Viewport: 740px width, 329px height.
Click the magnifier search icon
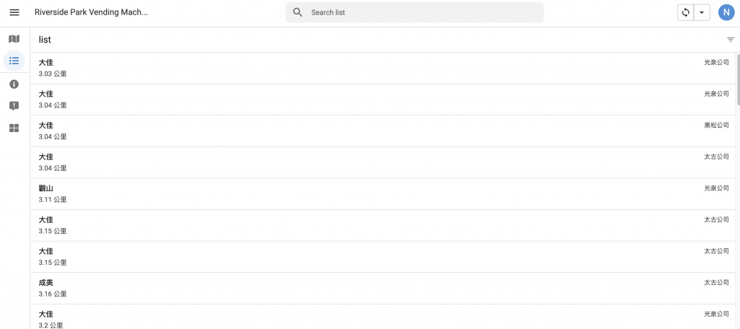point(298,12)
